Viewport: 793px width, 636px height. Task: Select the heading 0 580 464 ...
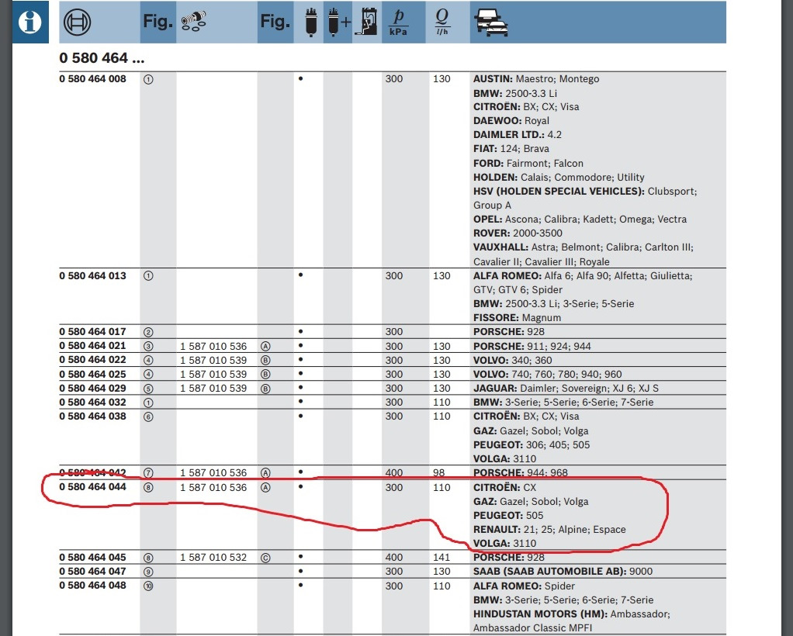(102, 58)
